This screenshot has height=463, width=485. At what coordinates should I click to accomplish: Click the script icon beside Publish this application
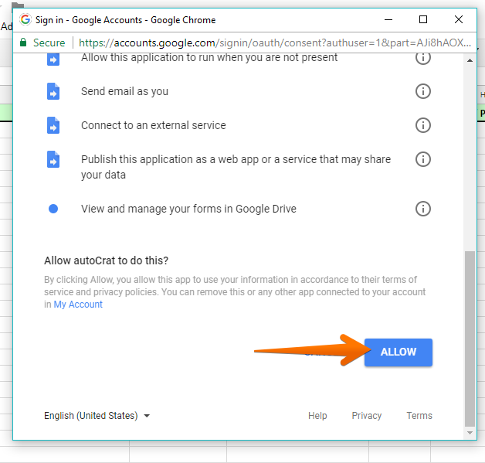[53, 160]
